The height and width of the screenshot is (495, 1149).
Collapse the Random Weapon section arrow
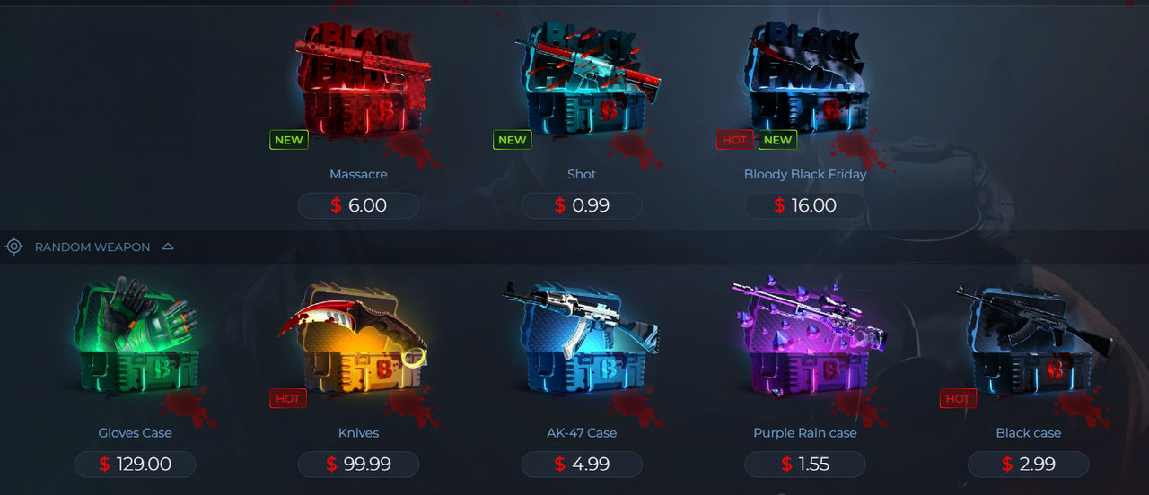(x=168, y=247)
